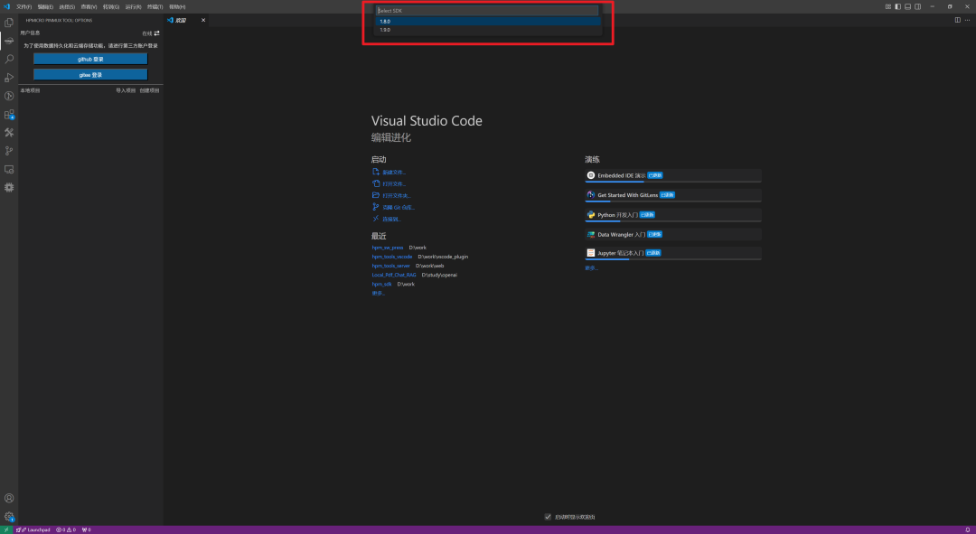This screenshot has width=976, height=534.
Task: Open the Go (G) menu
Action: (111, 7)
